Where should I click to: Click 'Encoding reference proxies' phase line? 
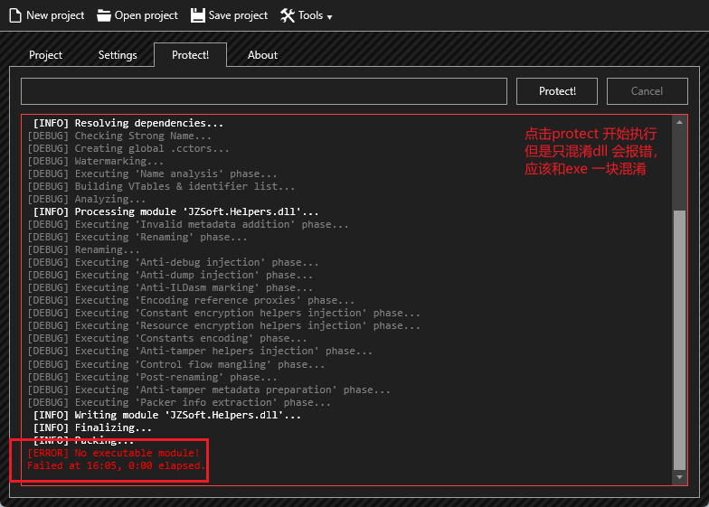pos(191,300)
